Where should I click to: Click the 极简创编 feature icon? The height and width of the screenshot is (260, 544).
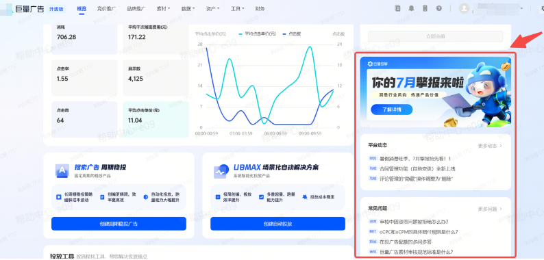coord(218,197)
